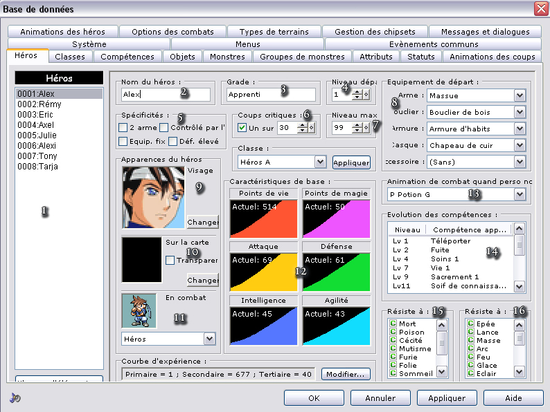The width and height of the screenshot is (550, 412).
Task: Click the Nom du héros input field
Action: (166, 94)
